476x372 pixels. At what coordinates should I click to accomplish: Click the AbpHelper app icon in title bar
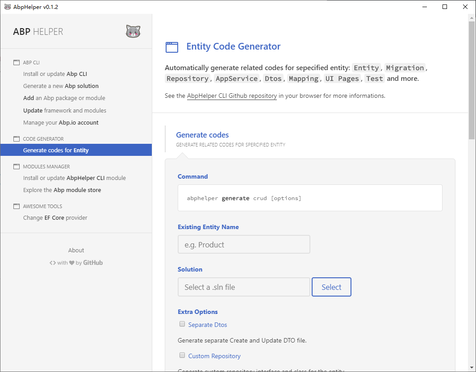tap(7, 7)
